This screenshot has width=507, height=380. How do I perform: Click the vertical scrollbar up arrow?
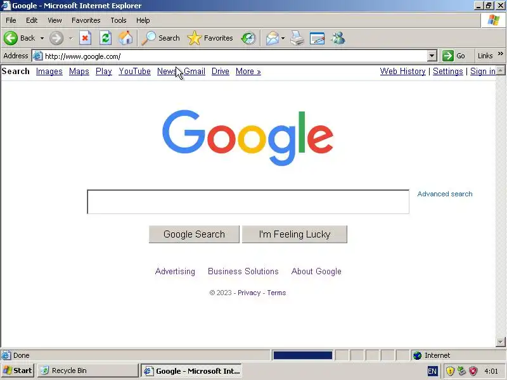coord(500,70)
